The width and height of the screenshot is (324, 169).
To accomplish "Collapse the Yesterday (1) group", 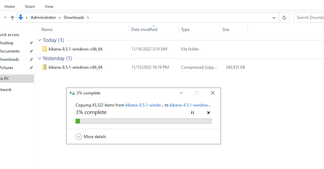I will (39, 58).
